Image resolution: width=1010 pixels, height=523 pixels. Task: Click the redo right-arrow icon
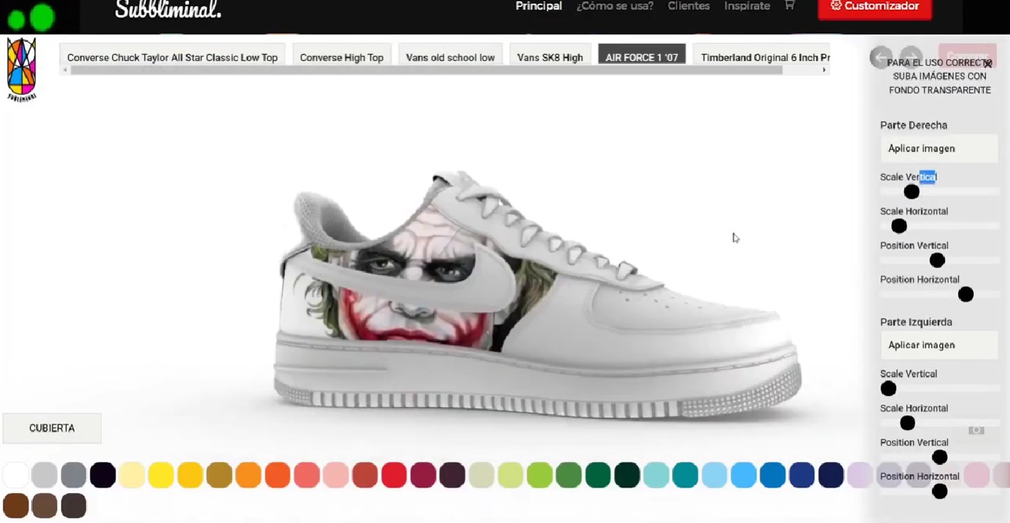(911, 57)
